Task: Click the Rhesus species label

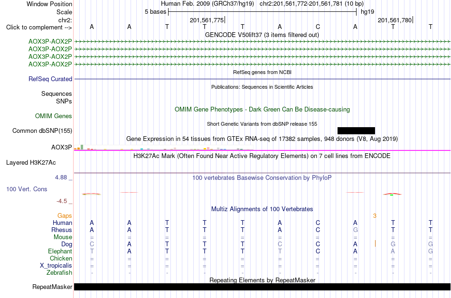Action: [62, 230]
